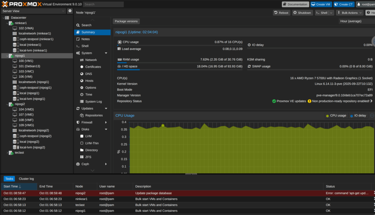Toggle the CPU usage legend series
The width and height of the screenshot is (375, 215).
click(x=336, y=116)
